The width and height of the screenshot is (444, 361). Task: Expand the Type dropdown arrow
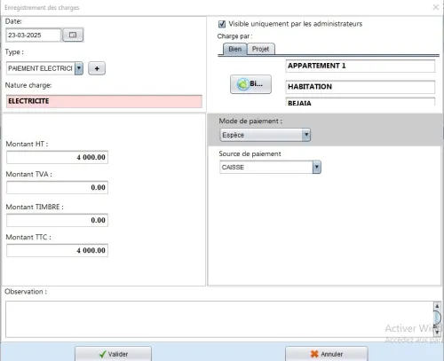(x=79, y=68)
